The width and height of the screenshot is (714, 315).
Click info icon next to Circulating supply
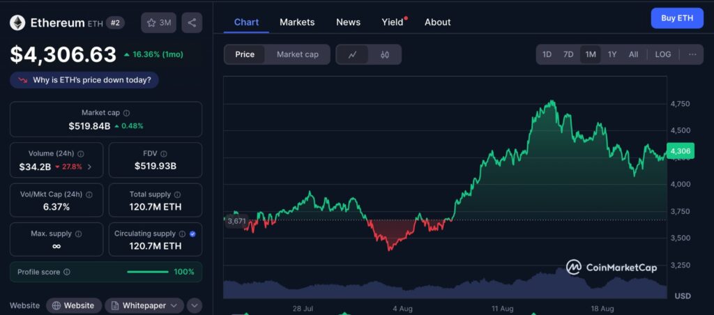click(182, 234)
